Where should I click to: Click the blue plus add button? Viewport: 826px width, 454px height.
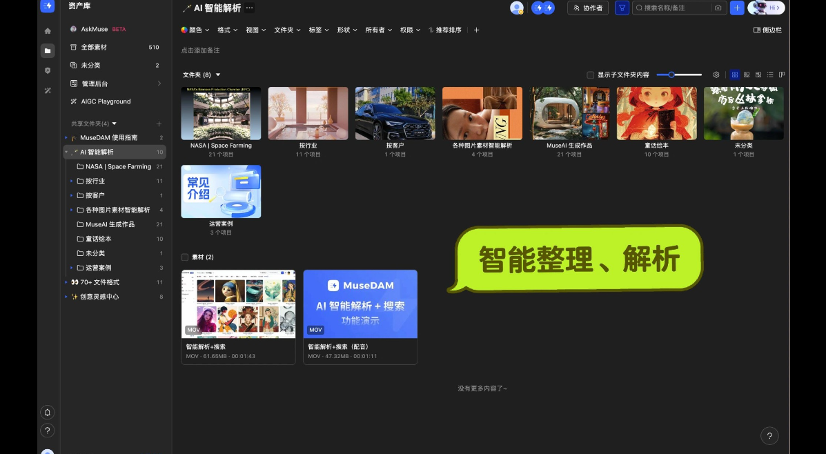point(738,8)
